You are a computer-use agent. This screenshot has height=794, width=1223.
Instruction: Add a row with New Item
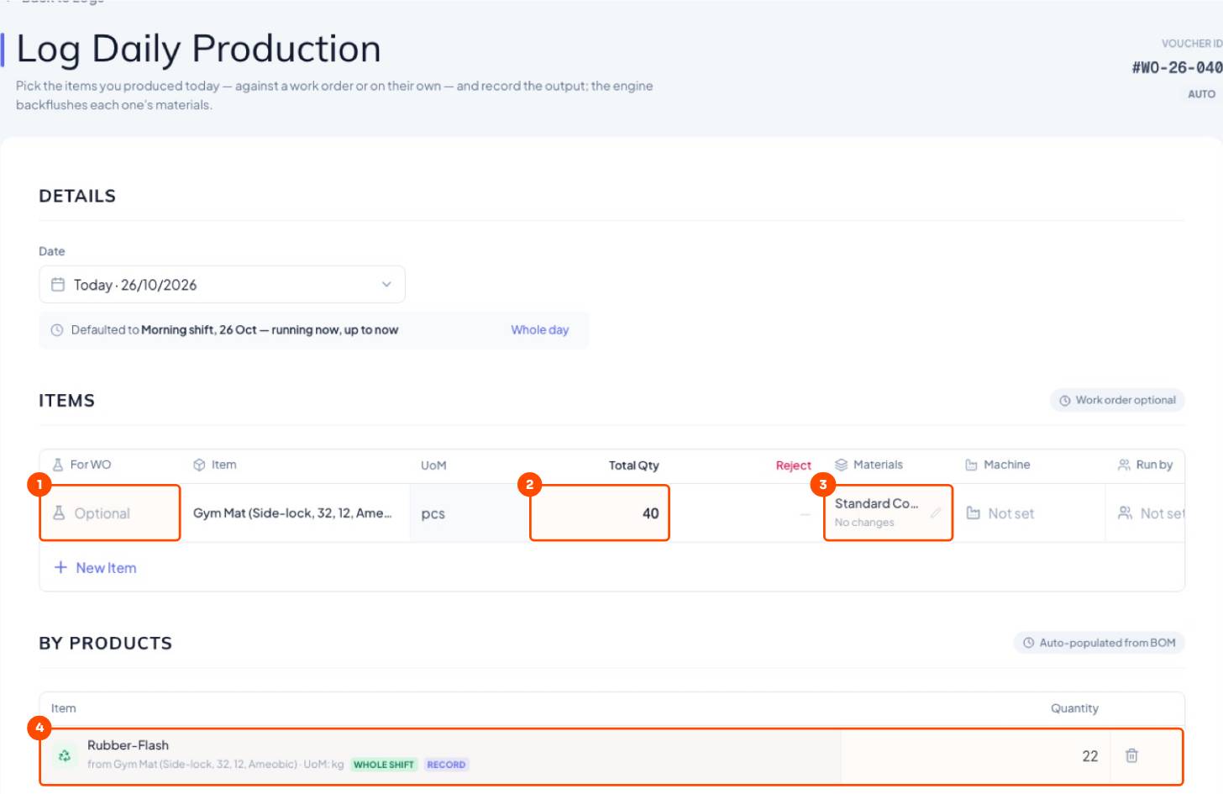coord(95,568)
